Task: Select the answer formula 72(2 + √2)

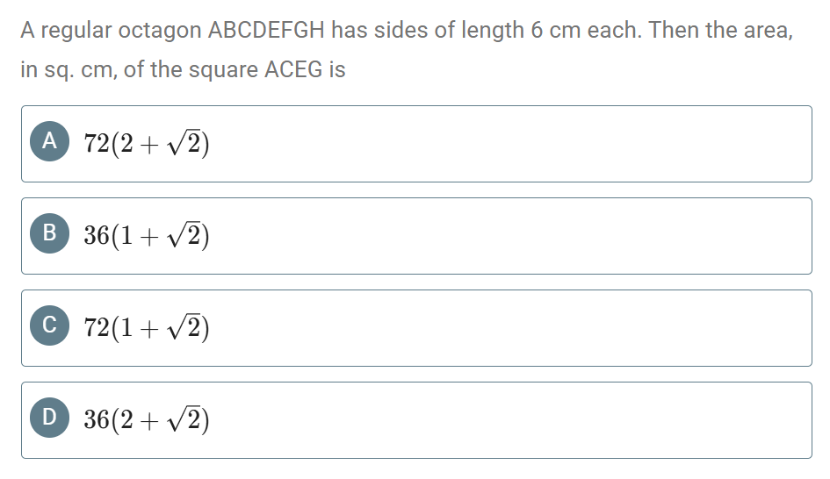Action: (x=147, y=143)
